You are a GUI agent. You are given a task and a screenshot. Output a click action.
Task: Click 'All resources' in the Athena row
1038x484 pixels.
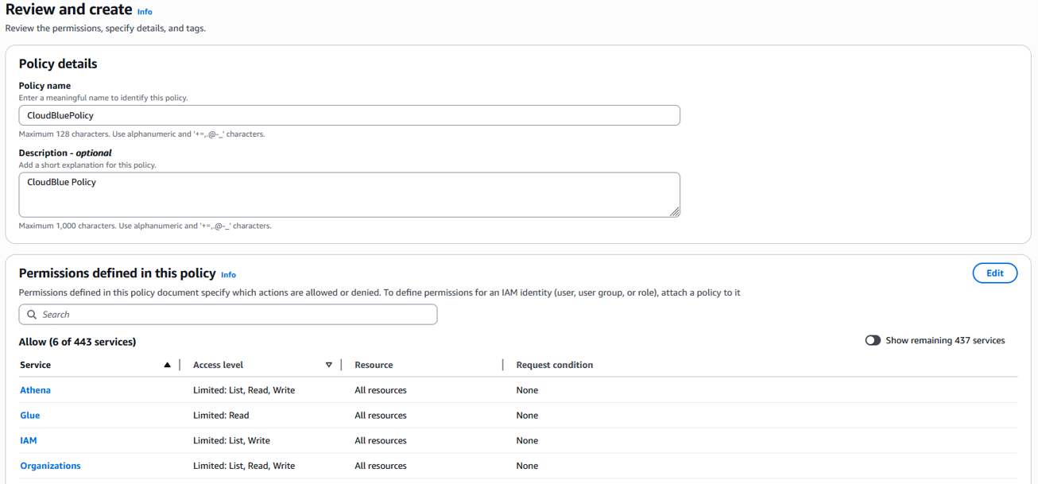pos(381,390)
